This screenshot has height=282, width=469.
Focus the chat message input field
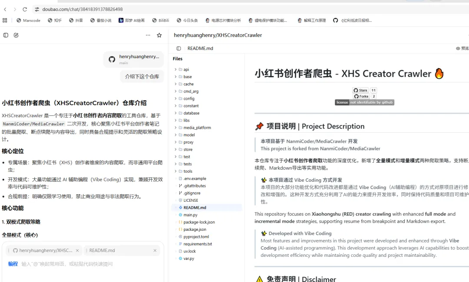[67, 264]
